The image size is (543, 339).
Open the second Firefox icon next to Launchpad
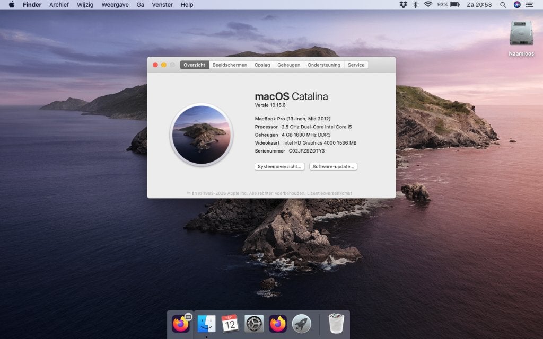coord(278,324)
